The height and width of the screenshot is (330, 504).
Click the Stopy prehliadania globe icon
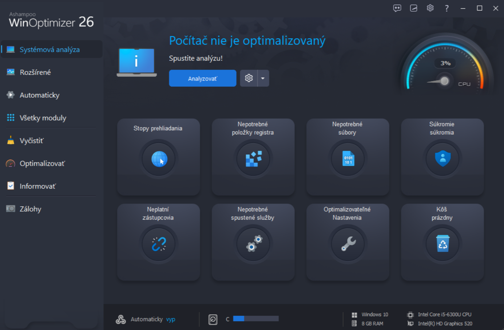[159, 159]
